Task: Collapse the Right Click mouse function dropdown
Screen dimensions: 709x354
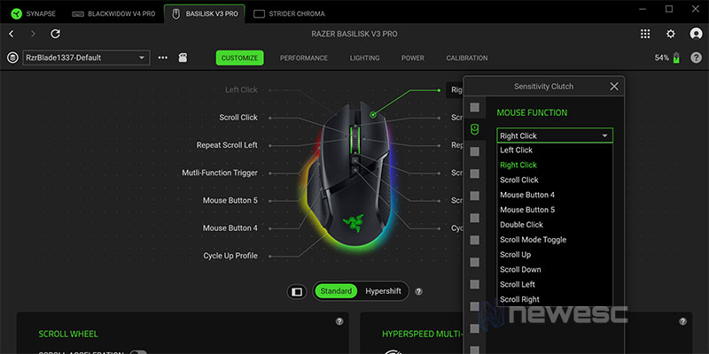Action: tap(555, 135)
